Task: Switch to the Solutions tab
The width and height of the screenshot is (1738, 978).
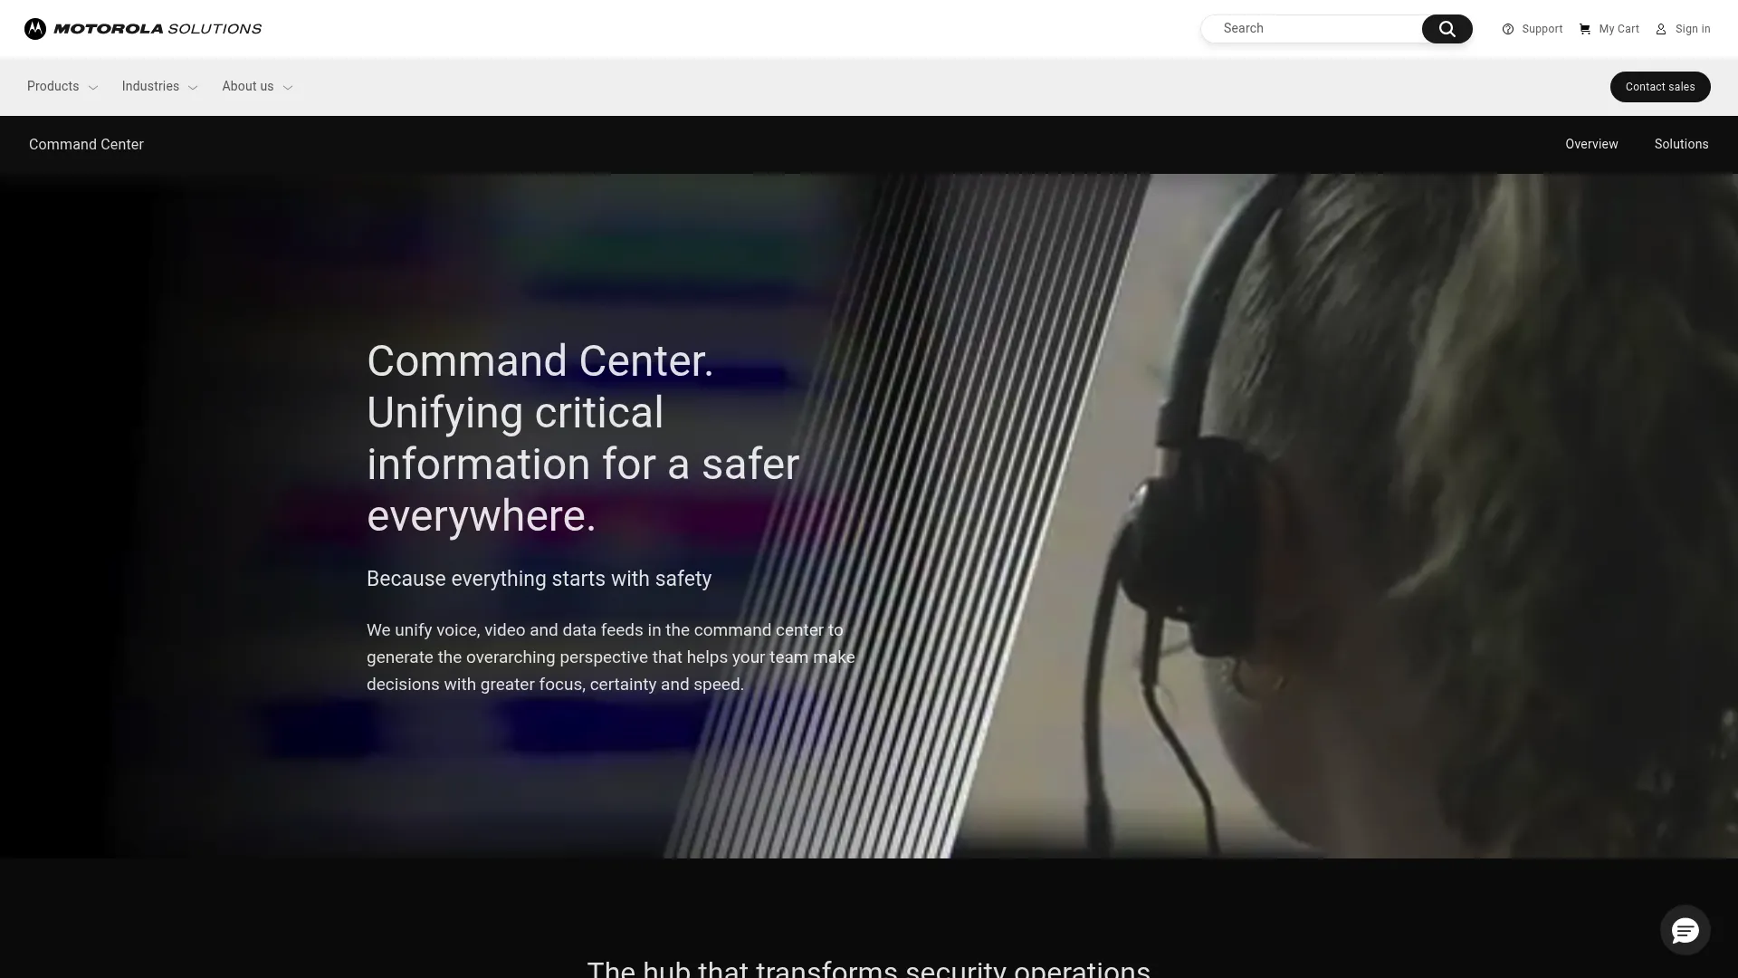Action: pyautogui.click(x=1681, y=144)
